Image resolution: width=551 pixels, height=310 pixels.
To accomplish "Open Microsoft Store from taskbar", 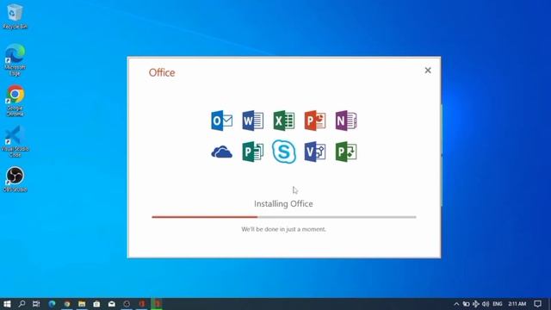I will click(96, 304).
